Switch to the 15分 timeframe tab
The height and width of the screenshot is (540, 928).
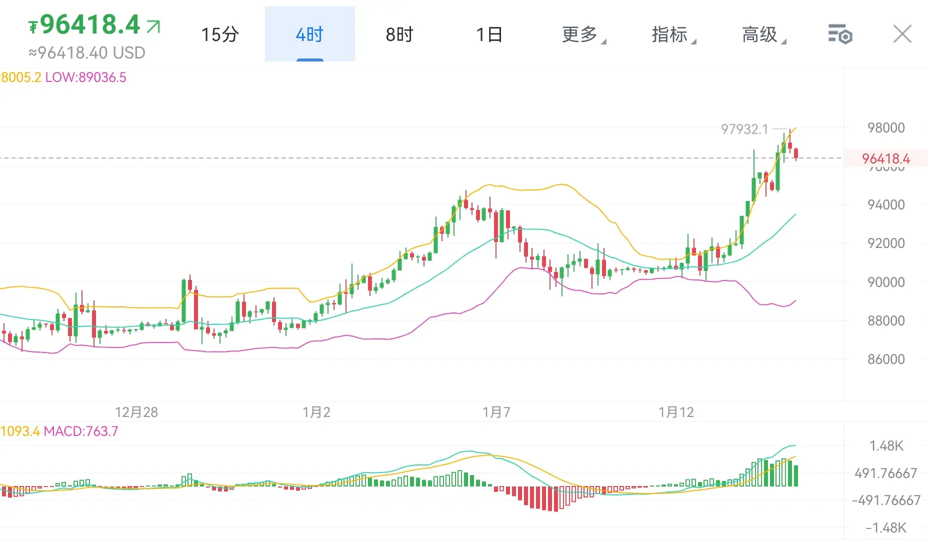coord(220,34)
